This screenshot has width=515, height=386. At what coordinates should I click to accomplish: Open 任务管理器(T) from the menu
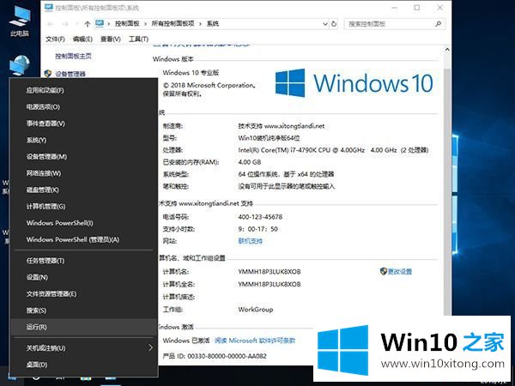(84, 261)
